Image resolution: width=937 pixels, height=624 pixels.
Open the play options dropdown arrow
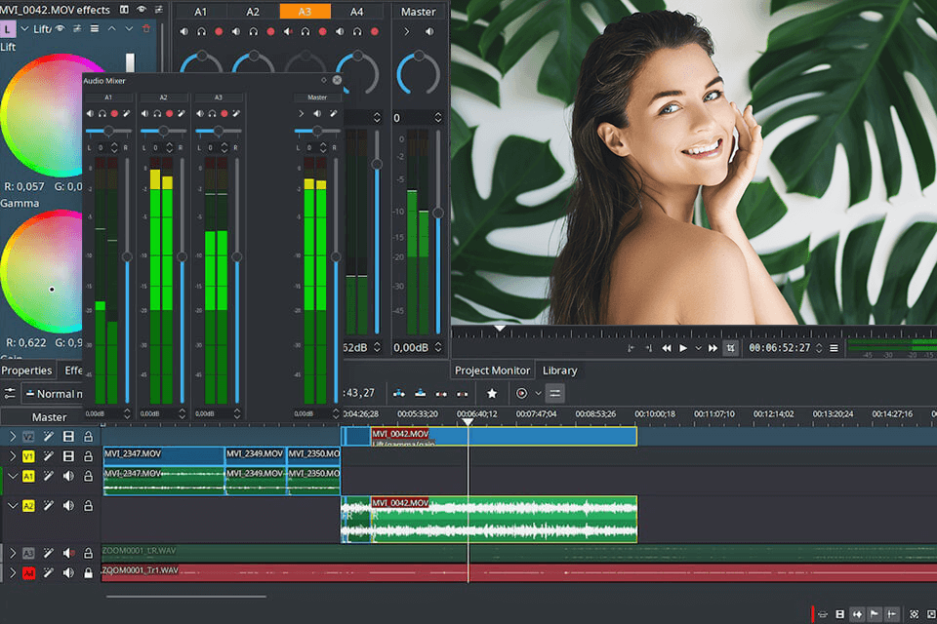[698, 348]
